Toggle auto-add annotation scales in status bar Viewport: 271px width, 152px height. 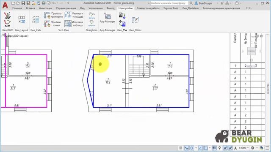coord(230,148)
